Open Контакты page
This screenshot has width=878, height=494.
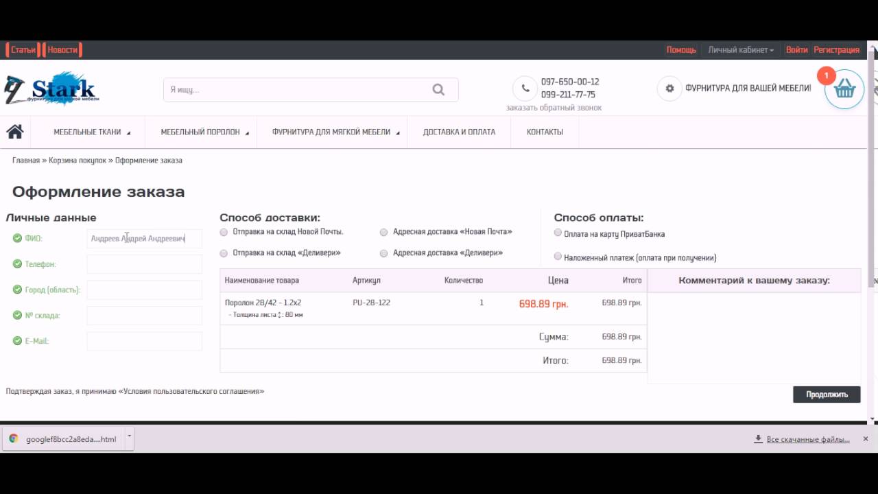(545, 132)
